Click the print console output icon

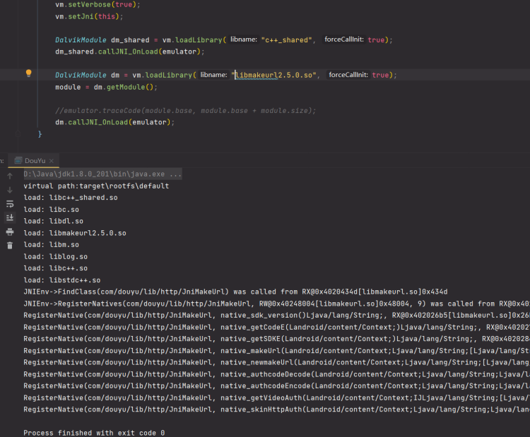click(x=10, y=232)
